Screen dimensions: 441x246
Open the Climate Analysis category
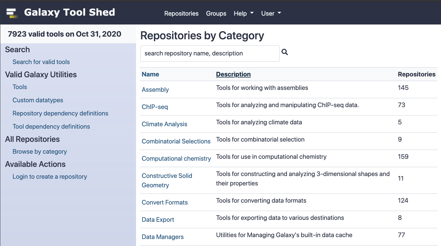tap(164, 124)
